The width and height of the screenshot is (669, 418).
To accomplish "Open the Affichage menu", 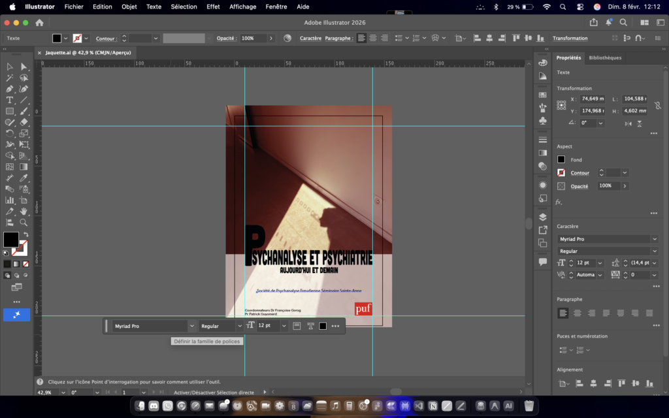I will 243,7.
